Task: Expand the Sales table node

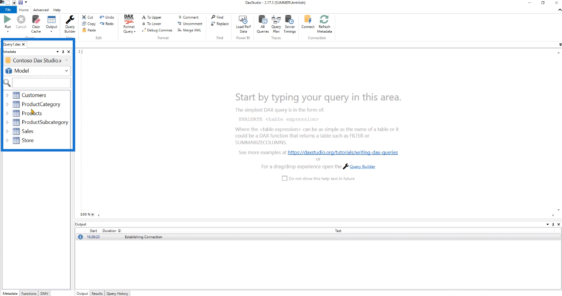Action: pyautogui.click(x=7, y=131)
